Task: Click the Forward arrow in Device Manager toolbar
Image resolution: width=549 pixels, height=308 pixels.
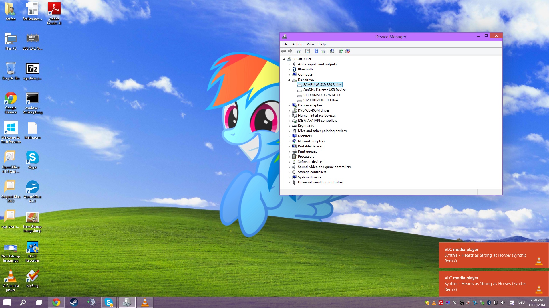Action: coord(290,51)
